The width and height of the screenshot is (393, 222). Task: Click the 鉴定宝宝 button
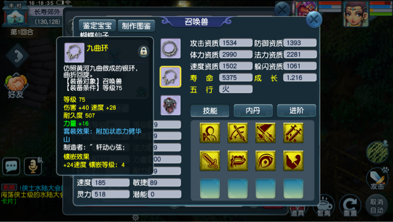point(97,26)
